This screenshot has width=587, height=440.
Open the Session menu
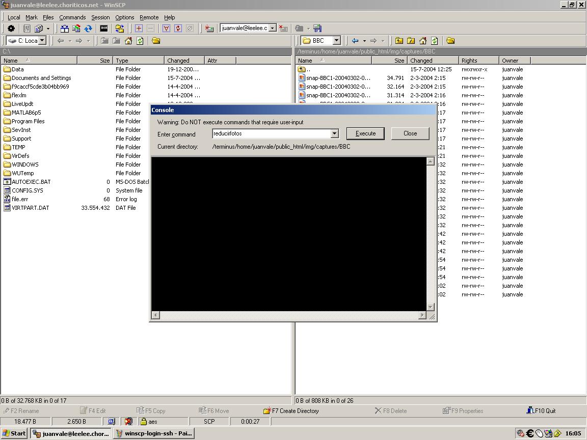100,17
